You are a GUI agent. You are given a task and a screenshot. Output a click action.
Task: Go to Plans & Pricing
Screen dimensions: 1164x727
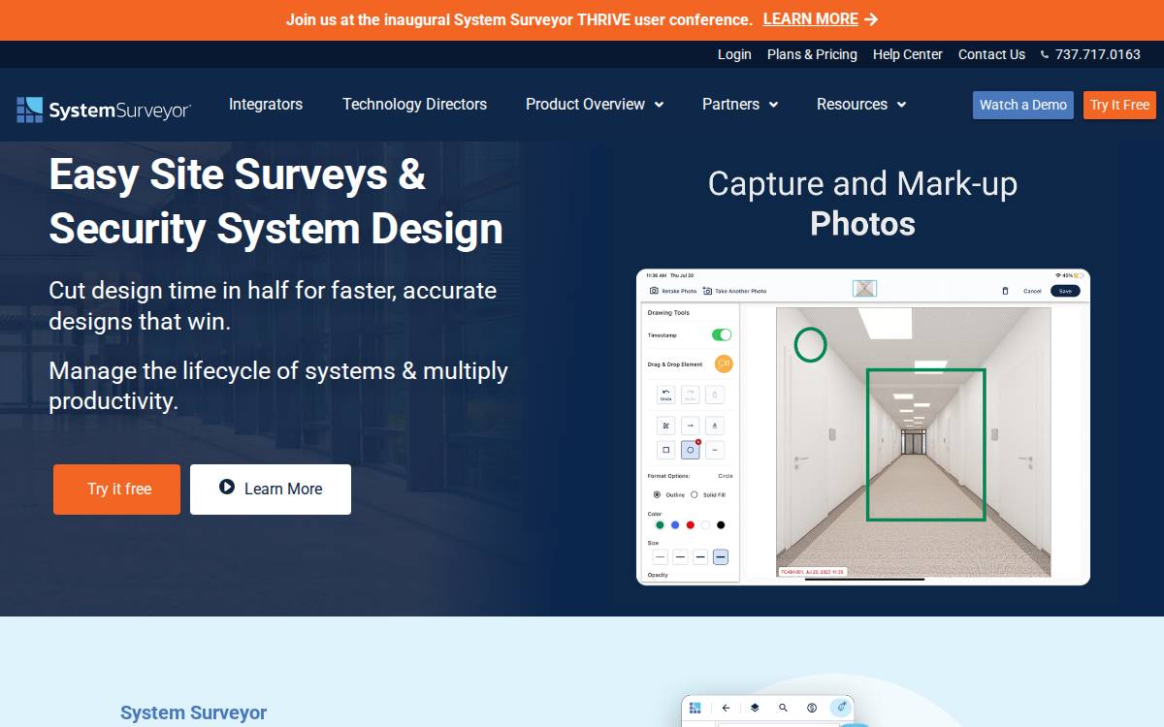pyautogui.click(x=812, y=54)
